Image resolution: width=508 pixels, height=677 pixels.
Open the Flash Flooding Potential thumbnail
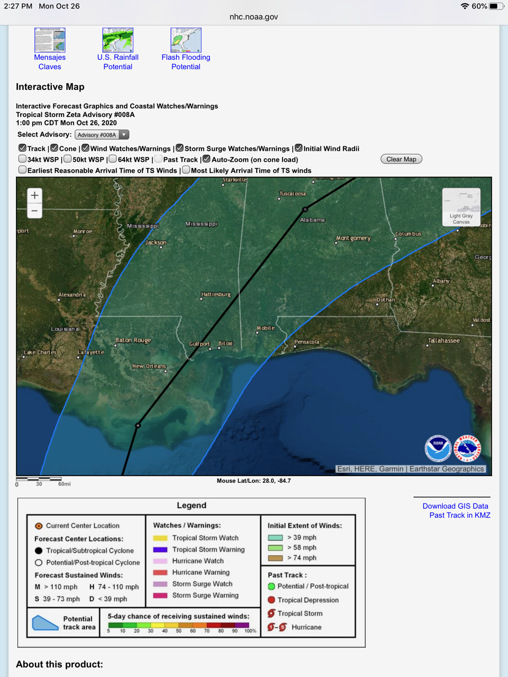(x=186, y=40)
